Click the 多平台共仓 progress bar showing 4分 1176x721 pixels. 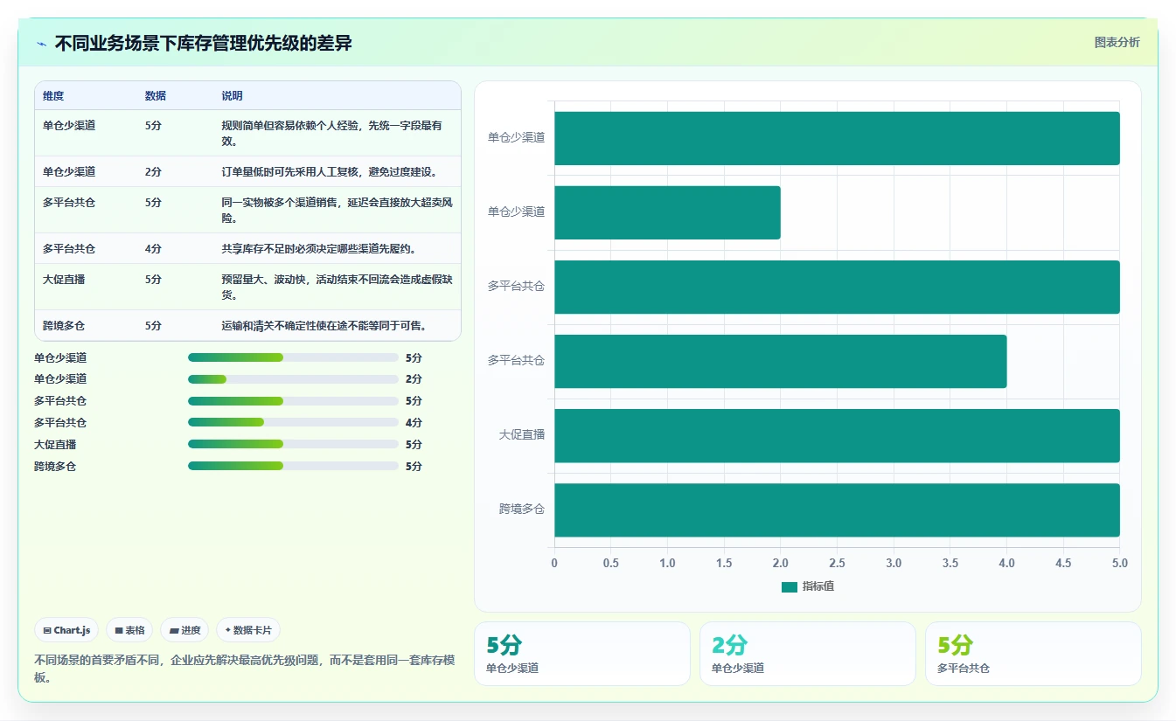point(293,422)
